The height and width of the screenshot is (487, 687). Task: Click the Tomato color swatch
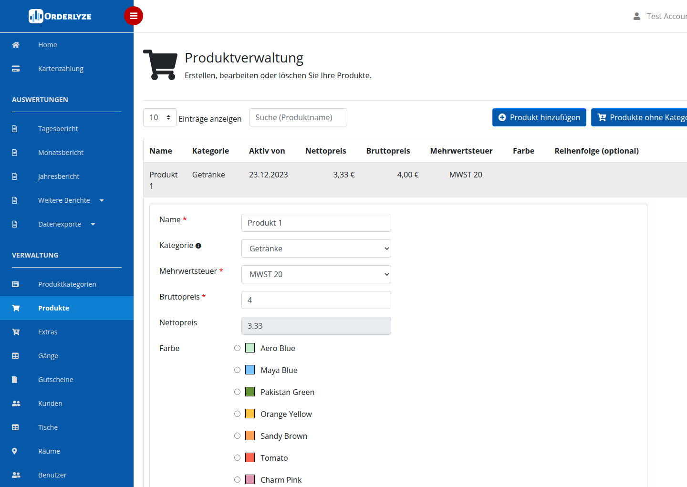(x=250, y=457)
